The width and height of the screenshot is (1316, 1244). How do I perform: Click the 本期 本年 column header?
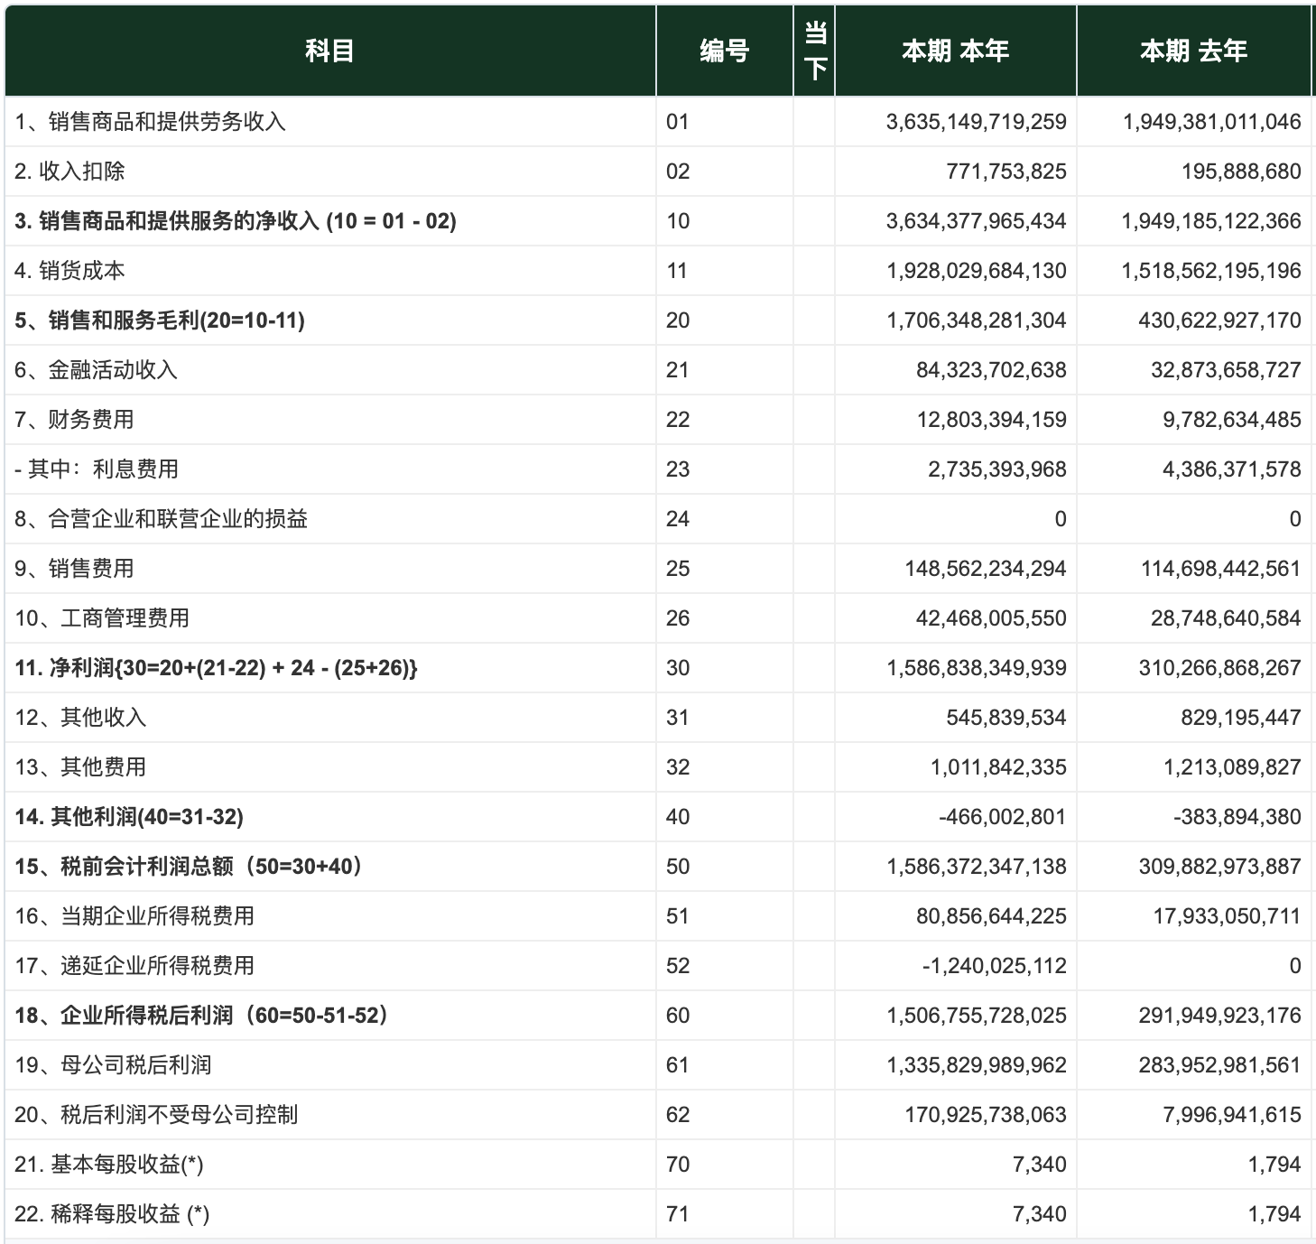[x=956, y=51]
